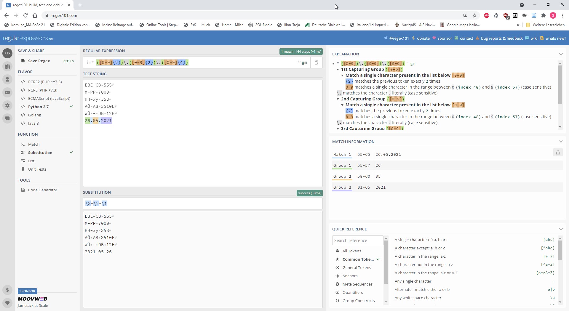
Task: Collapse 1st Capturing Group node
Action: click(338, 69)
